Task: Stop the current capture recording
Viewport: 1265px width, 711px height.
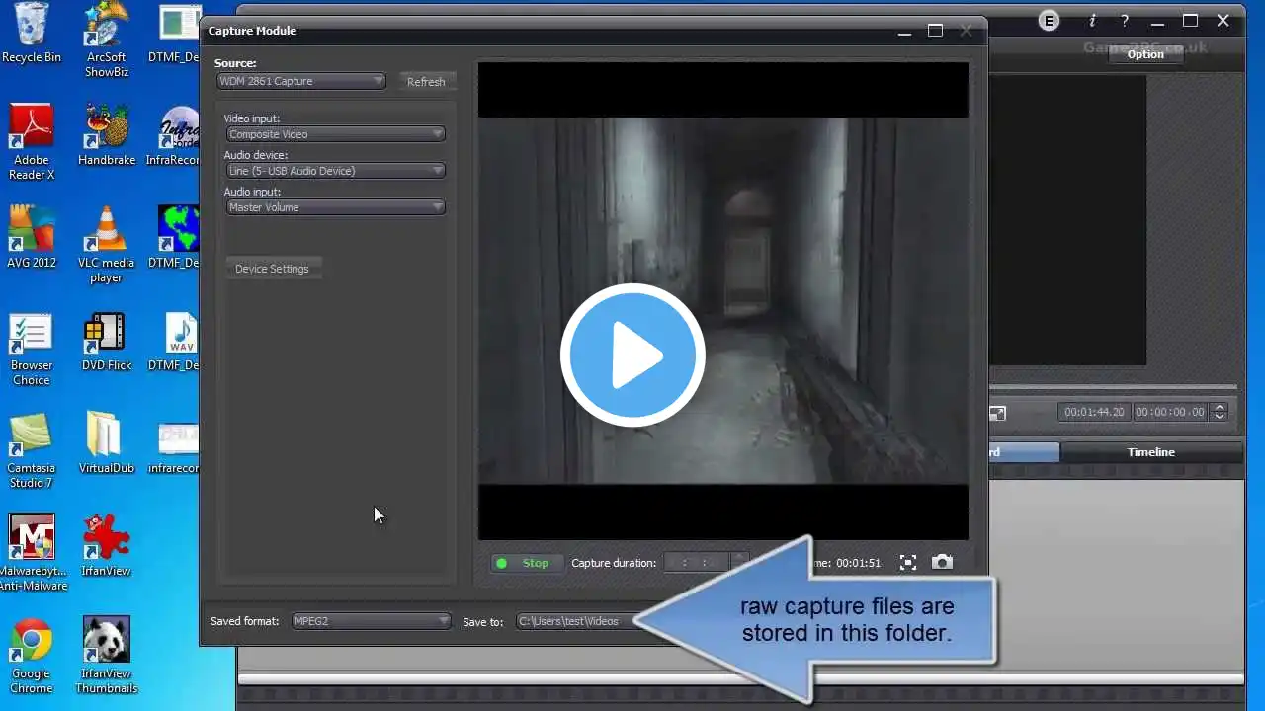Action: [524, 563]
